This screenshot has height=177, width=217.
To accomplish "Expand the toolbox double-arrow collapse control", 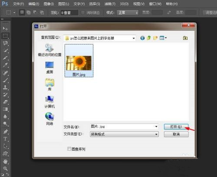I will pyautogui.click(x=2, y=19).
